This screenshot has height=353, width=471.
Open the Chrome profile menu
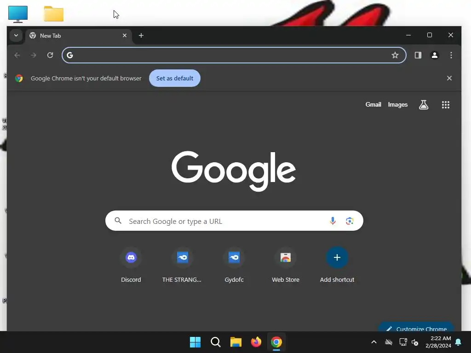[x=434, y=55]
